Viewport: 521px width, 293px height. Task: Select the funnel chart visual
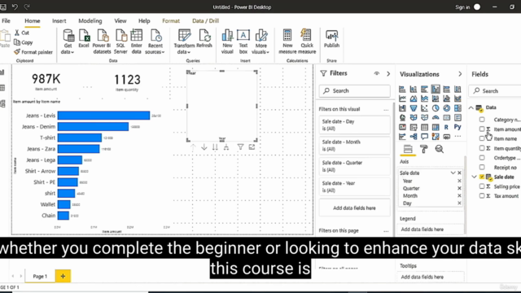coord(414,108)
